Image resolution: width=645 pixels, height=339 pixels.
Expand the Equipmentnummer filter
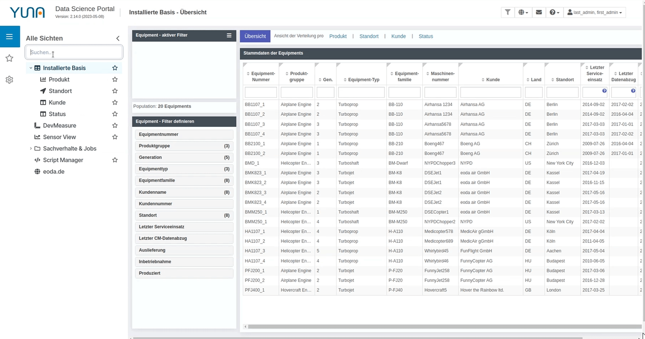(184, 134)
